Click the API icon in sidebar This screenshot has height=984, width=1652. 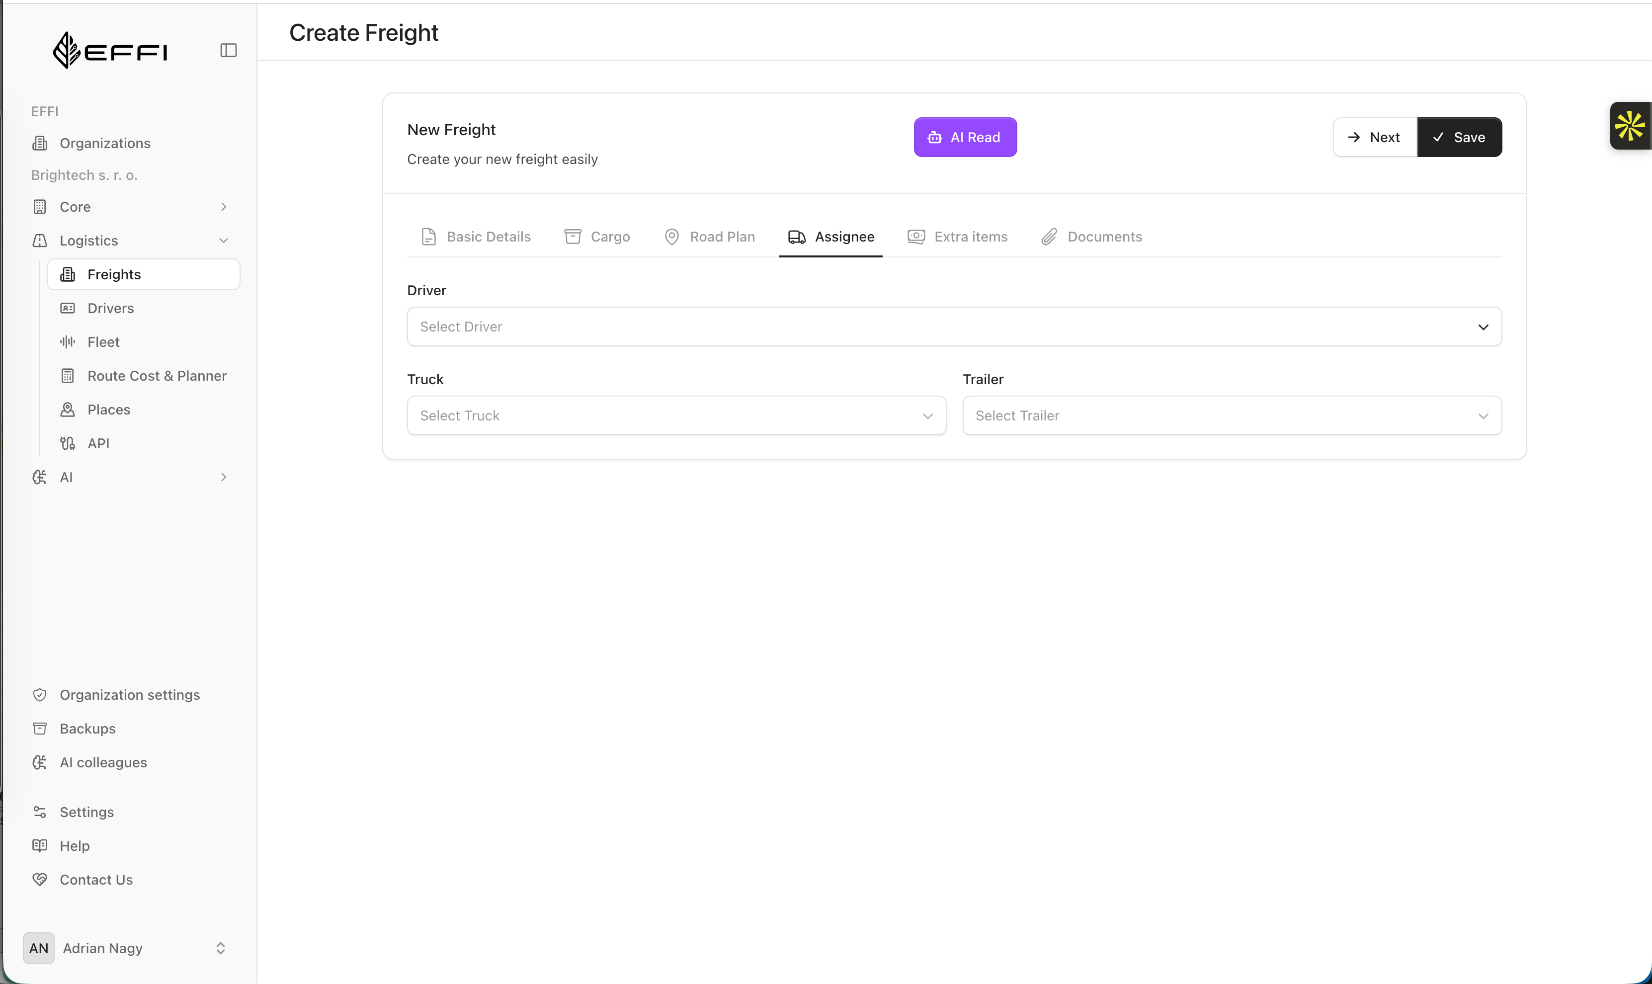tap(68, 444)
